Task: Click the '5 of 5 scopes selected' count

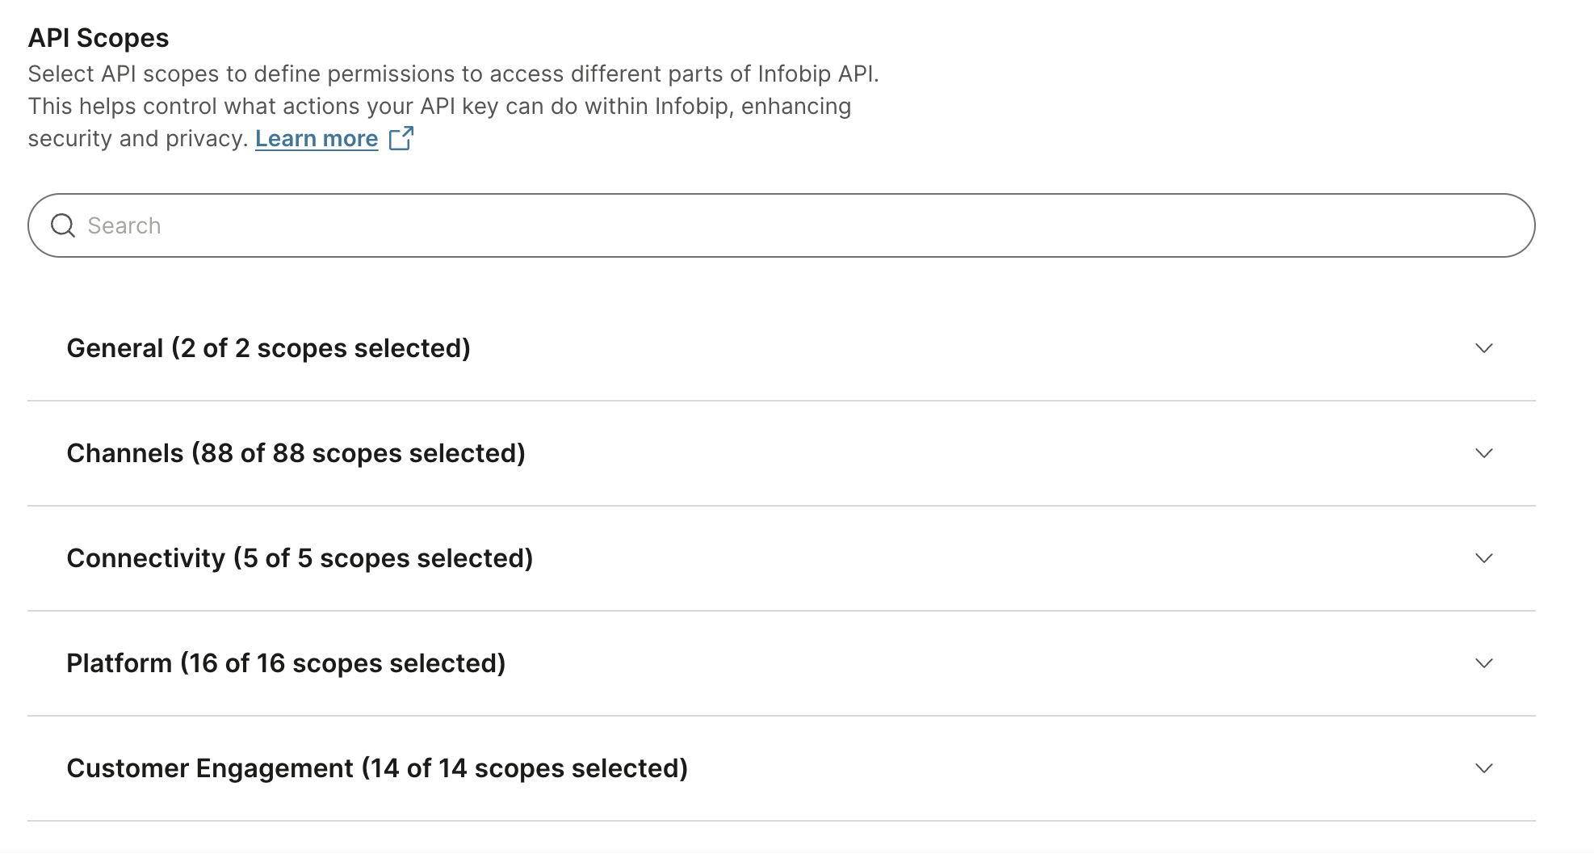Action: point(384,558)
